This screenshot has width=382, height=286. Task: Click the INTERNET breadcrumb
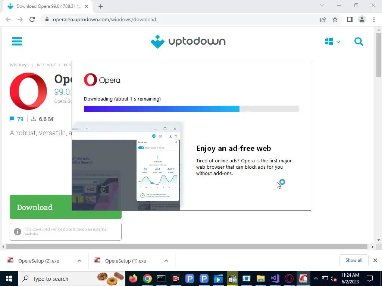(46, 65)
